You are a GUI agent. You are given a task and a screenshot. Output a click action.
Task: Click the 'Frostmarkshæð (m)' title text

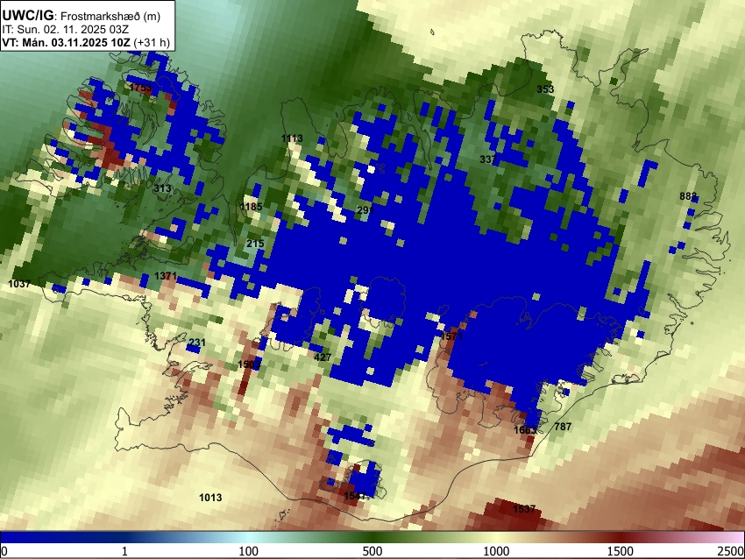[110, 16]
